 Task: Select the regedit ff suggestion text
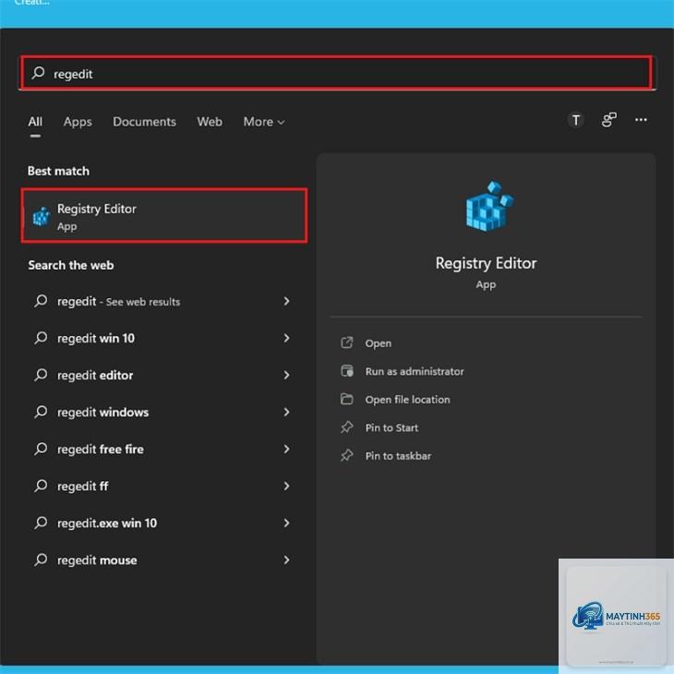82,487
